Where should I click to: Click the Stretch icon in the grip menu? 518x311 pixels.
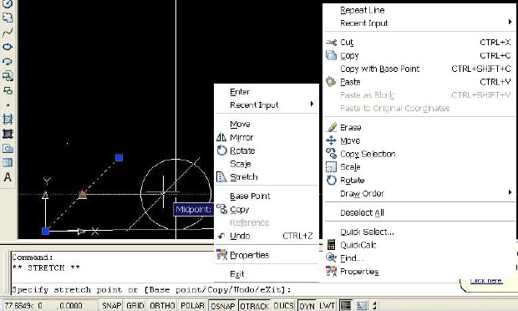(x=221, y=176)
